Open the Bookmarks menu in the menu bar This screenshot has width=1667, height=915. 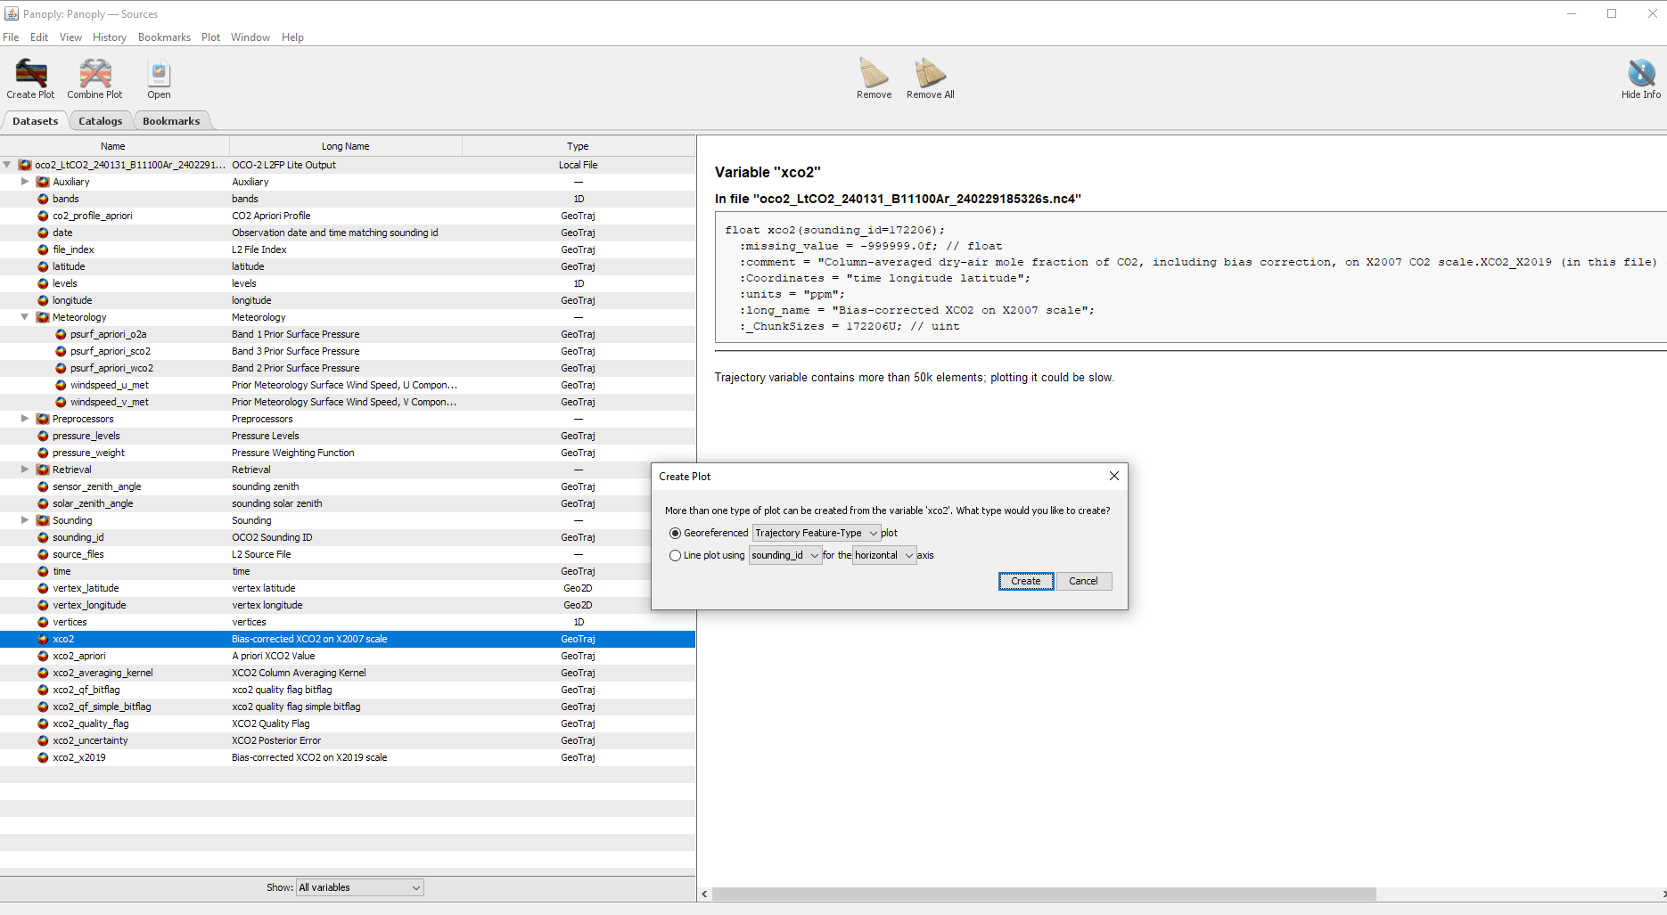[x=164, y=37]
